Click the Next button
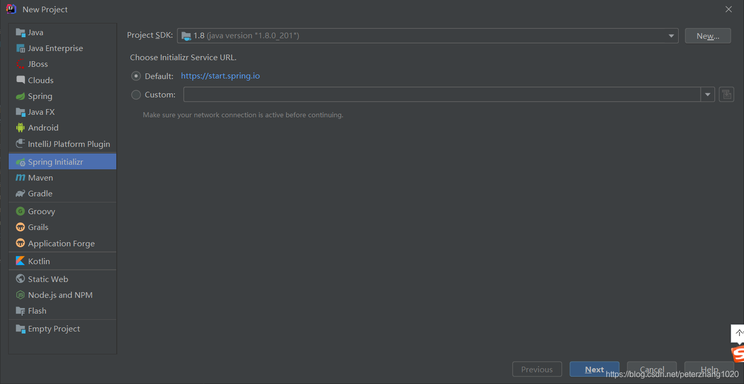 [595, 369]
